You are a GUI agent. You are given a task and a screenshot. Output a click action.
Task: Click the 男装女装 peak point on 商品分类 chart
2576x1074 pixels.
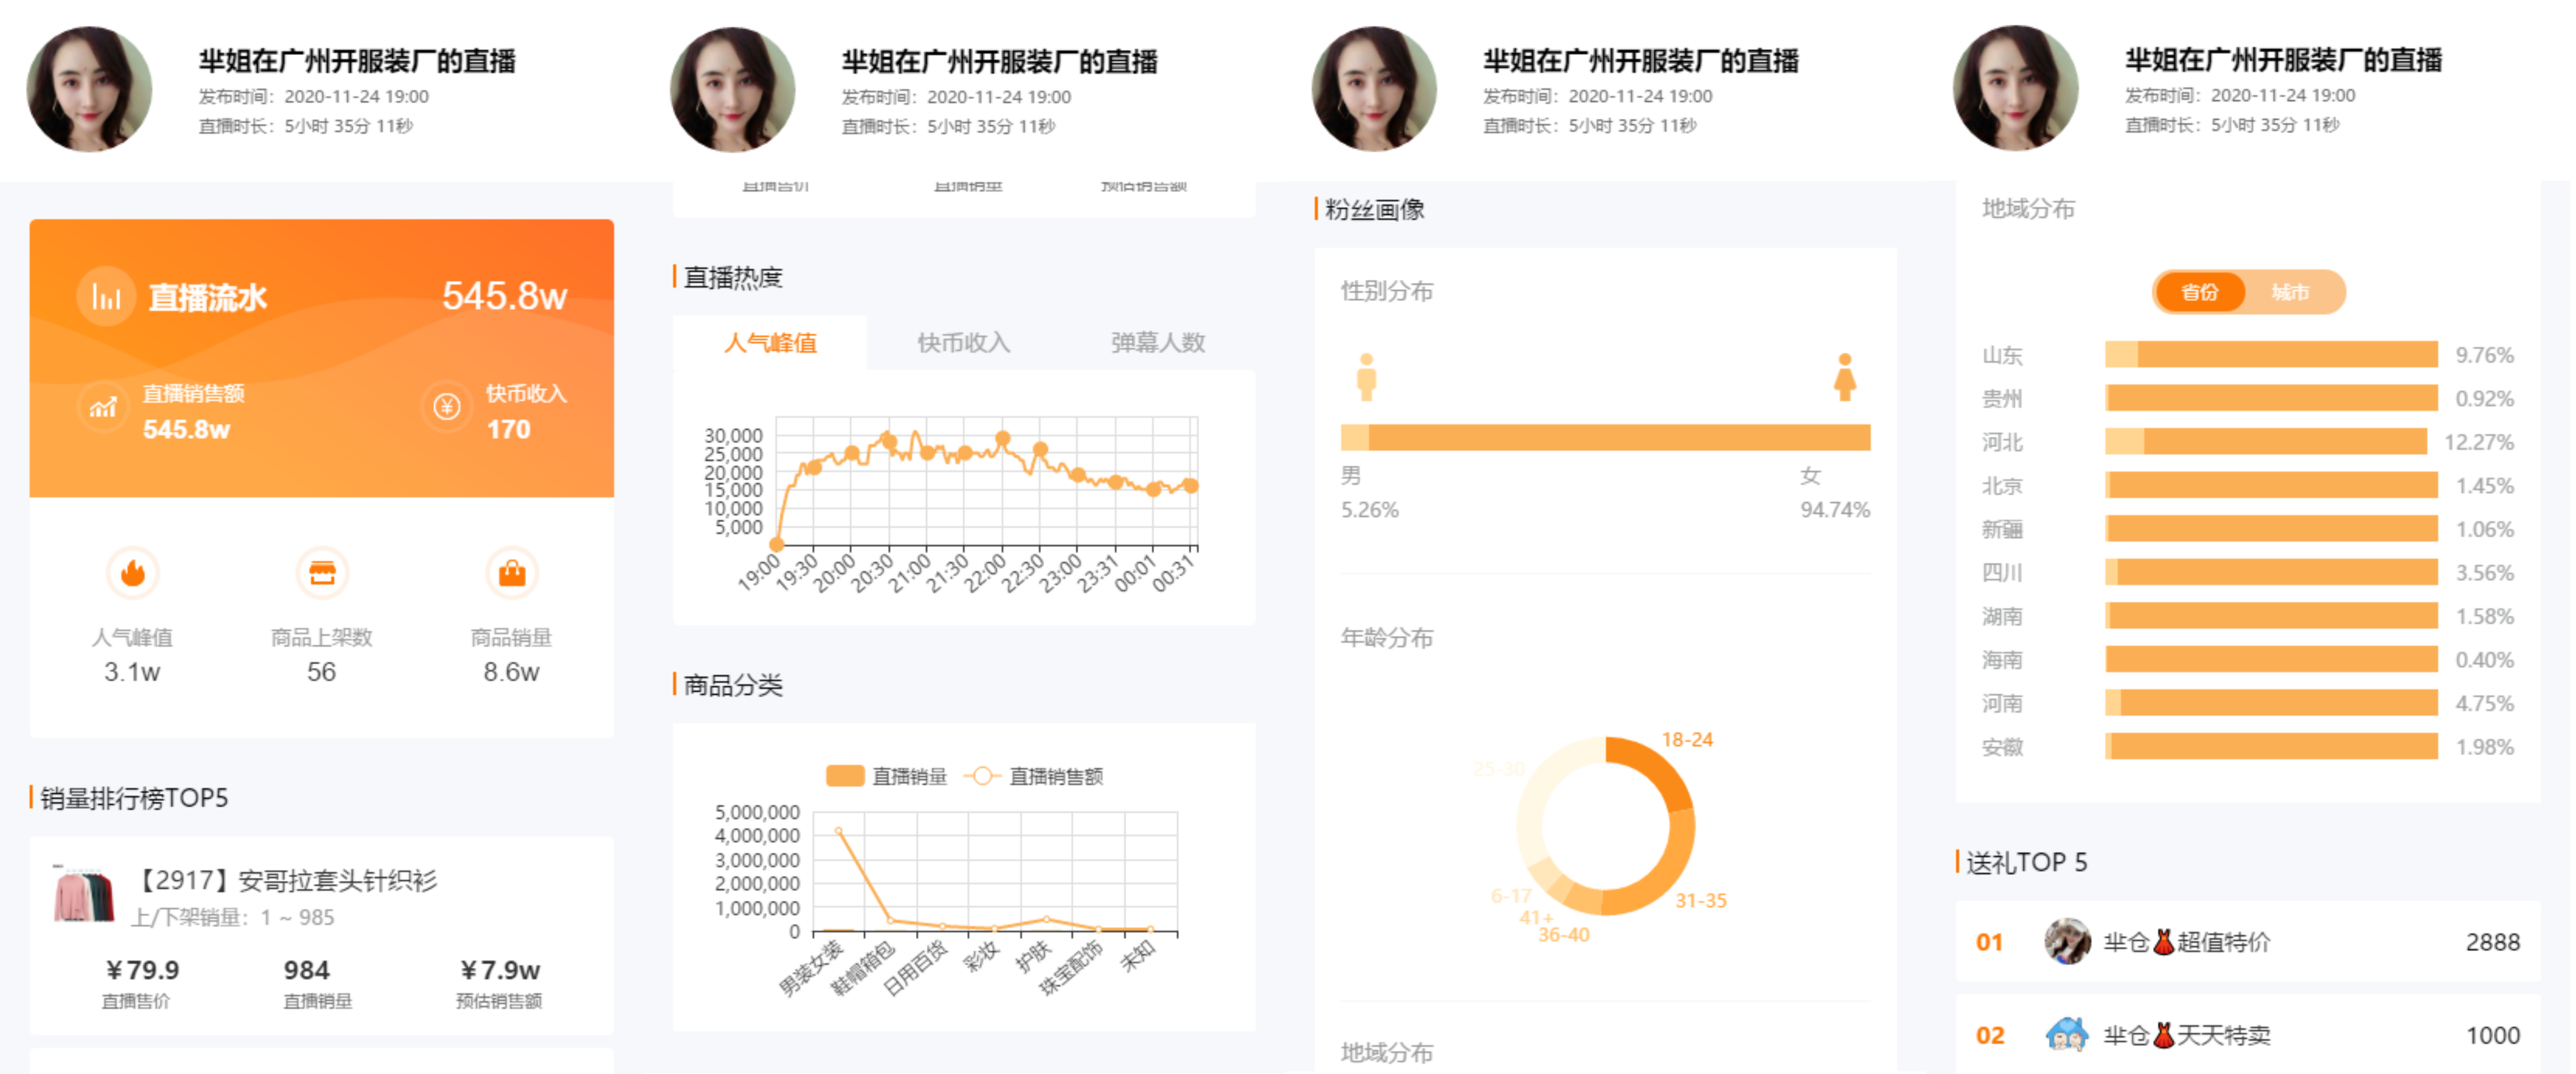tap(838, 831)
